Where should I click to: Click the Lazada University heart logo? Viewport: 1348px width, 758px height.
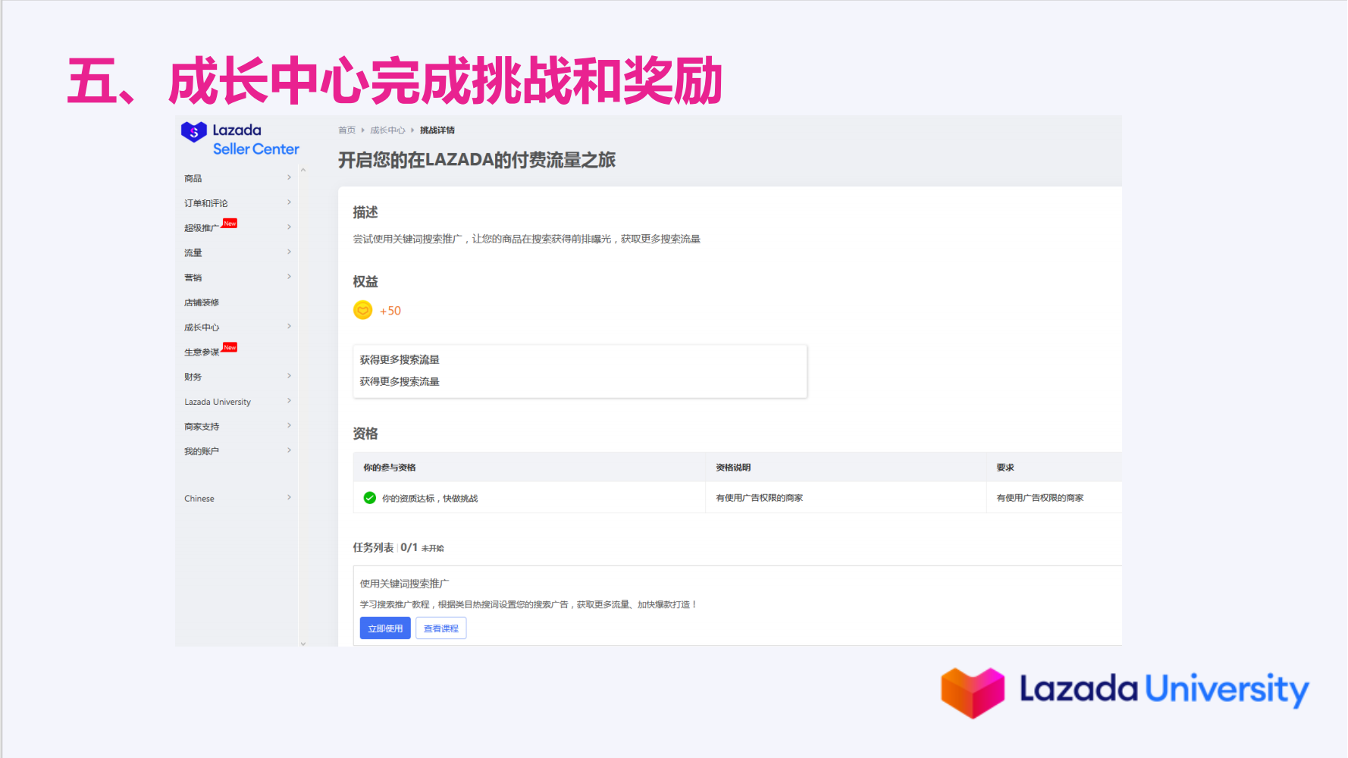973,692
